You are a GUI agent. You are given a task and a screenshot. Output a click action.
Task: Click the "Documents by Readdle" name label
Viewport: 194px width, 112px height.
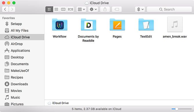coord(88,38)
